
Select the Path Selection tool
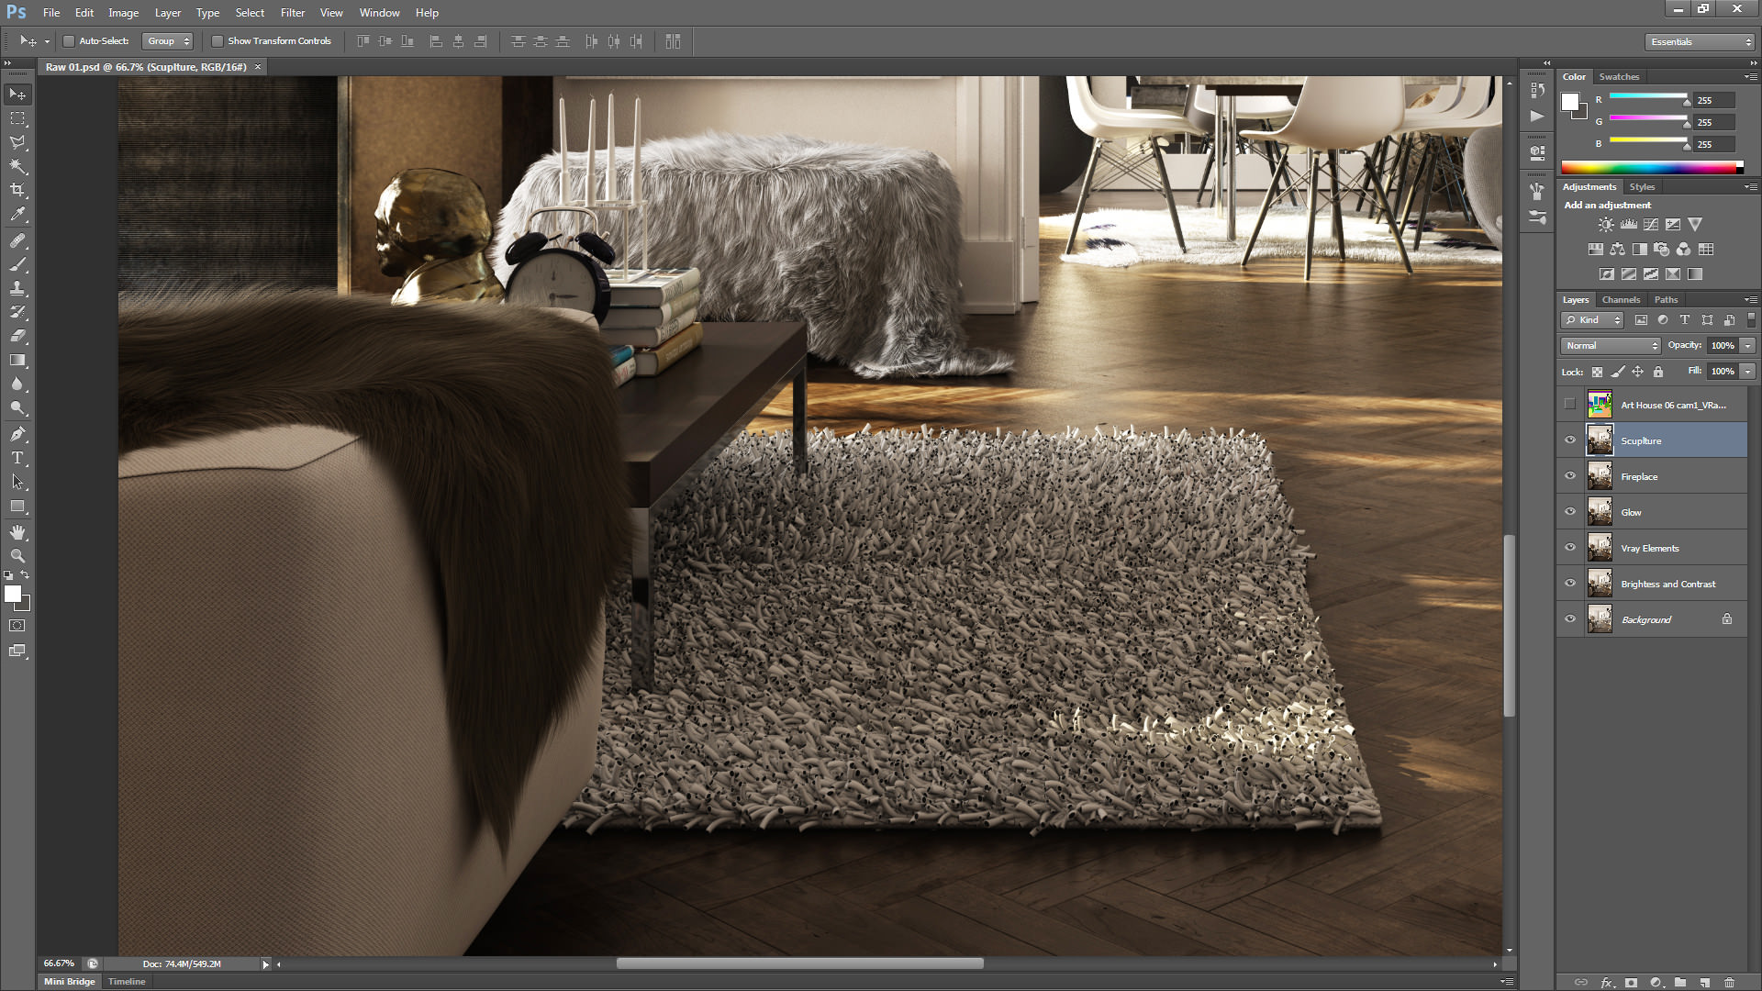pos(17,482)
